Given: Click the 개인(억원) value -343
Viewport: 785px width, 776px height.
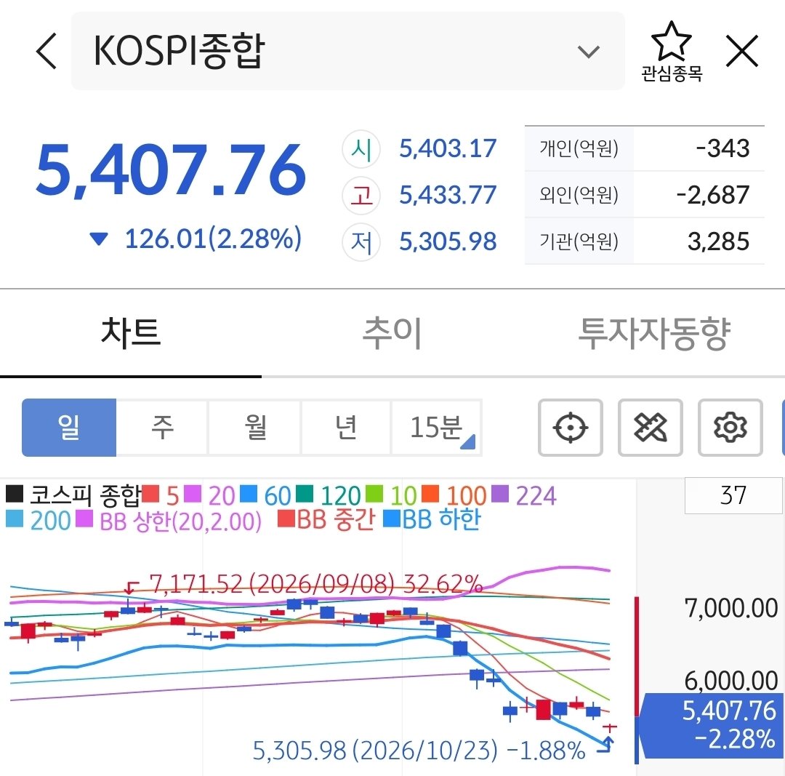Looking at the screenshot, I should (x=723, y=148).
